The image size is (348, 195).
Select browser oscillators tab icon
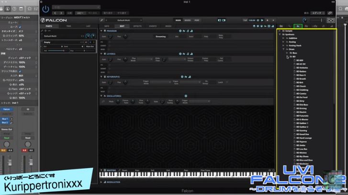[x=298, y=26]
